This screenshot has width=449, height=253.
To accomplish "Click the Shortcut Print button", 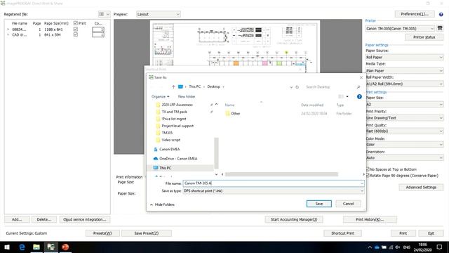I will pyautogui.click(x=342, y=233).
